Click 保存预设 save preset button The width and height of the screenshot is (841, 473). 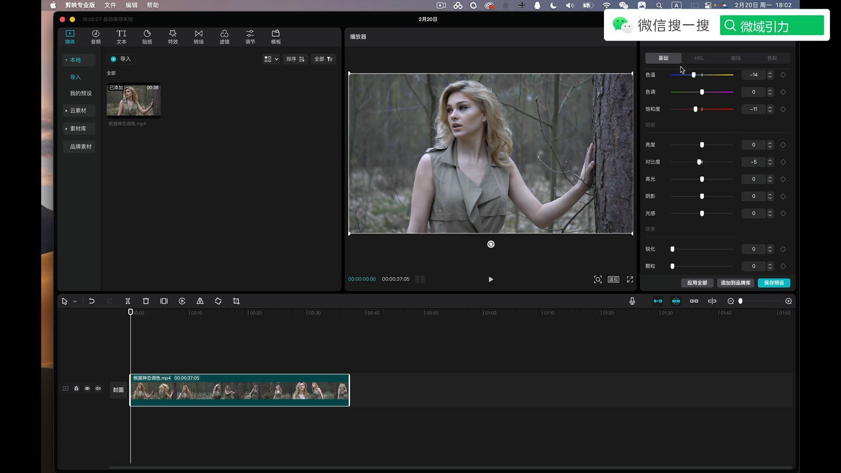pyautogui.click(x=774, y=283)
